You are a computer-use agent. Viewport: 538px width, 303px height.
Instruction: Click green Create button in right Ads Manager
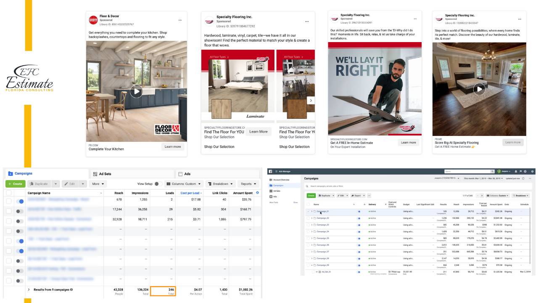point(311,196)
